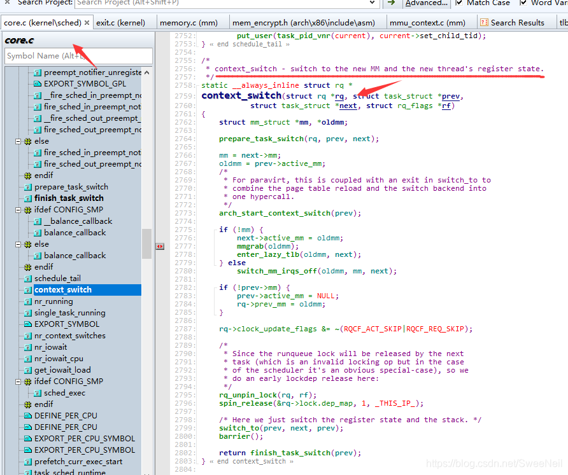Open the mem_encrypt.h tab
The image size is (568, 475).
304,23
